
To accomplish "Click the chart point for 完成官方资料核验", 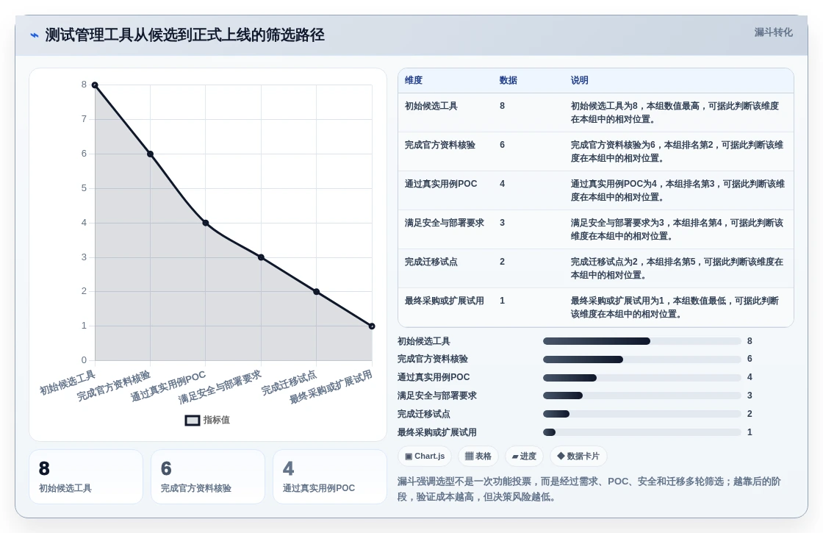I will 150,154.
